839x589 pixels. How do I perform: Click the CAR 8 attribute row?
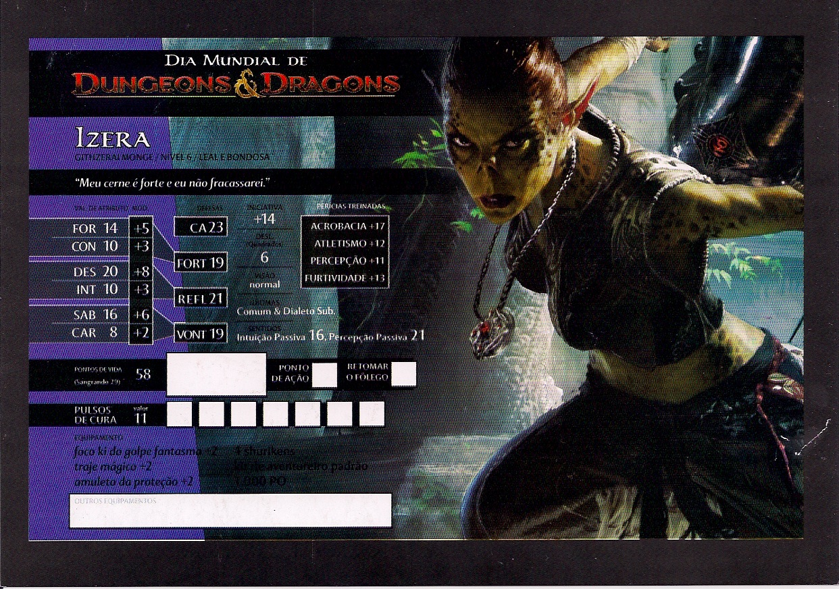point(94,332)
